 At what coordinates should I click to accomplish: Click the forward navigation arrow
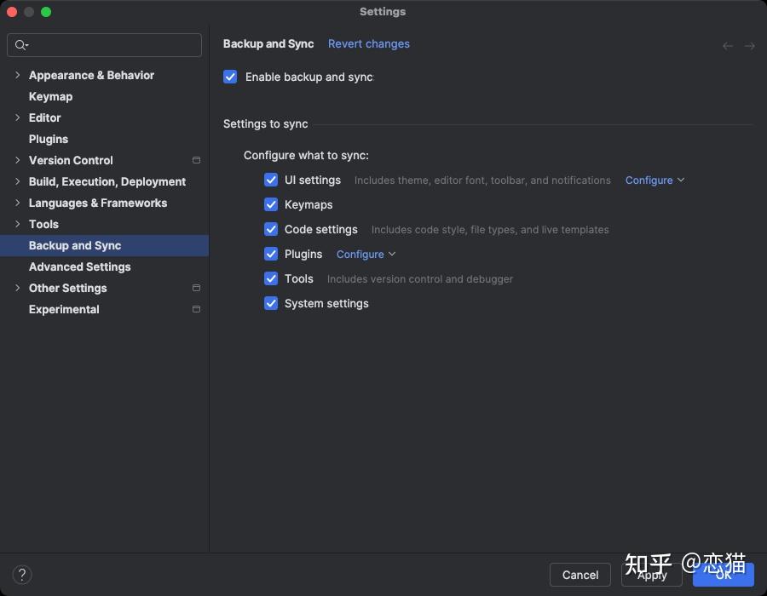click(x=748, y=45)
